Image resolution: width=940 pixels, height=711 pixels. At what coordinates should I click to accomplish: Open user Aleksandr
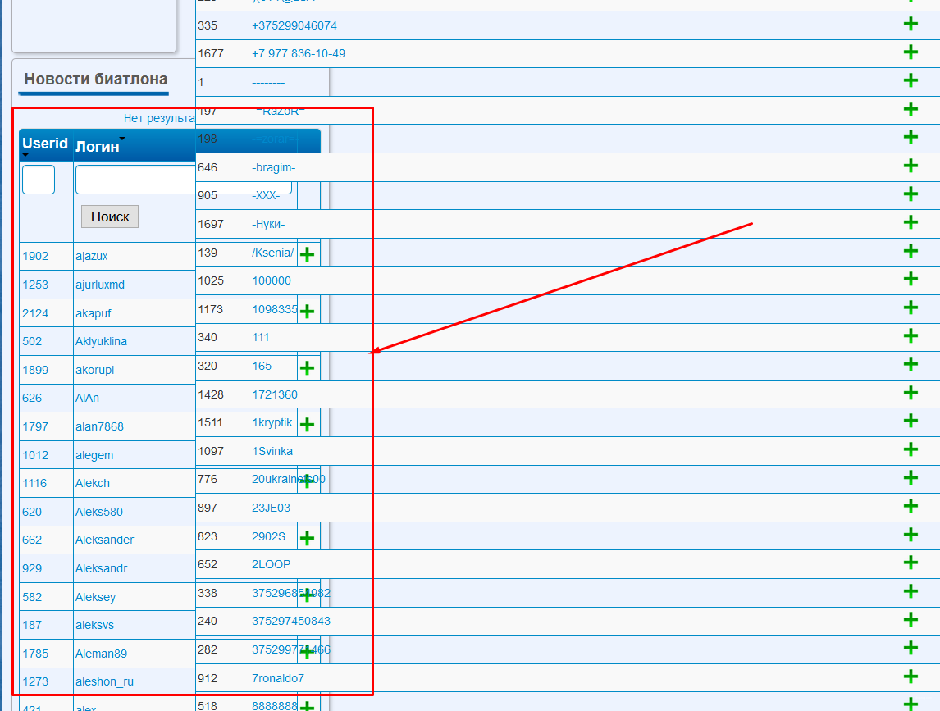click(102, 568)
